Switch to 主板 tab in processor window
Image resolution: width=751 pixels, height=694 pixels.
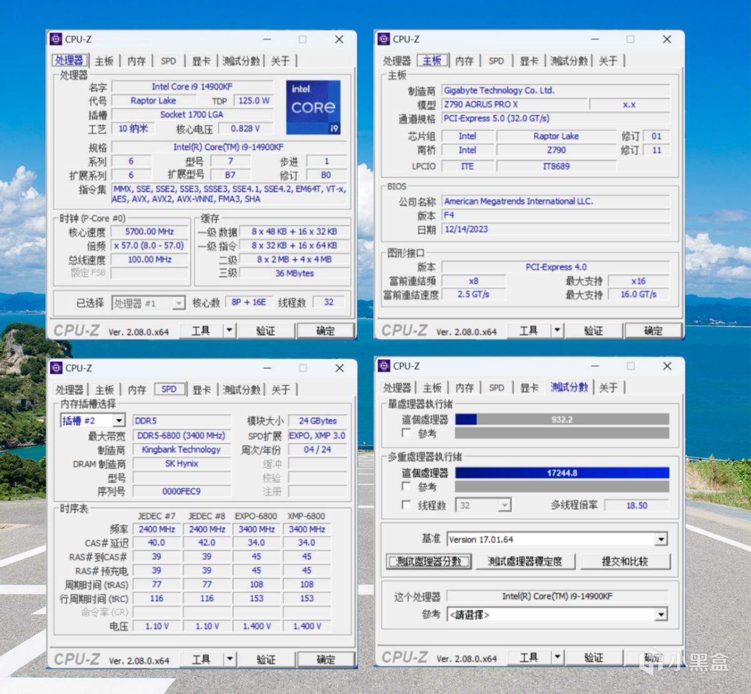point(105,61)
